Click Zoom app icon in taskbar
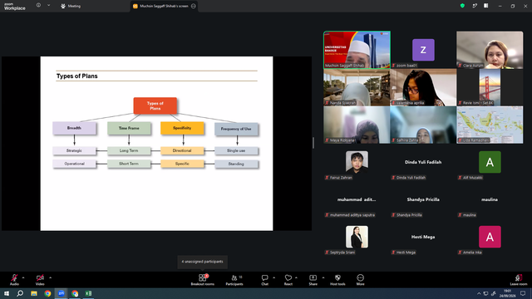532x299 pixels. (61, 293)
